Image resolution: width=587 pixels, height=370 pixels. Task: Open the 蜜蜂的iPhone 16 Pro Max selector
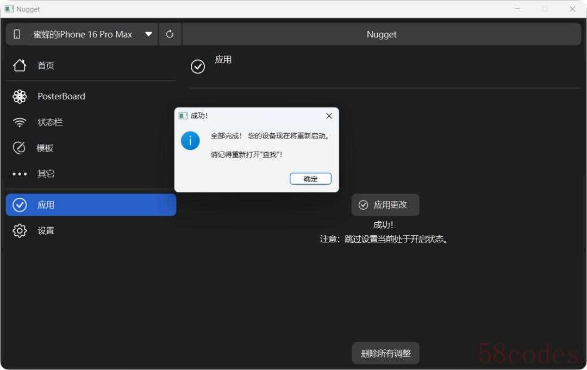(x=83, y=34)
